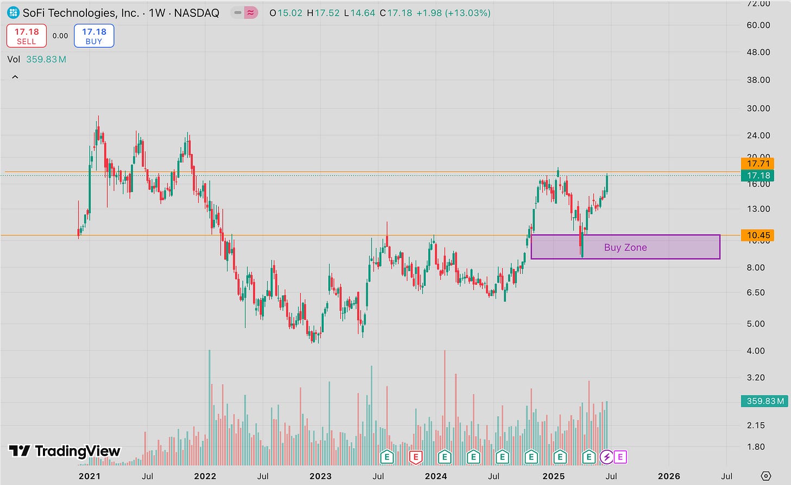
Task: Click the blue 17.18 BUY button
Action: 94,36
